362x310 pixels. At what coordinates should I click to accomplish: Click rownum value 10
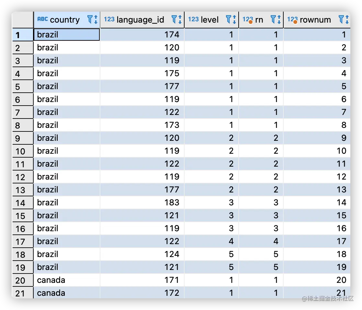[342, 150]
